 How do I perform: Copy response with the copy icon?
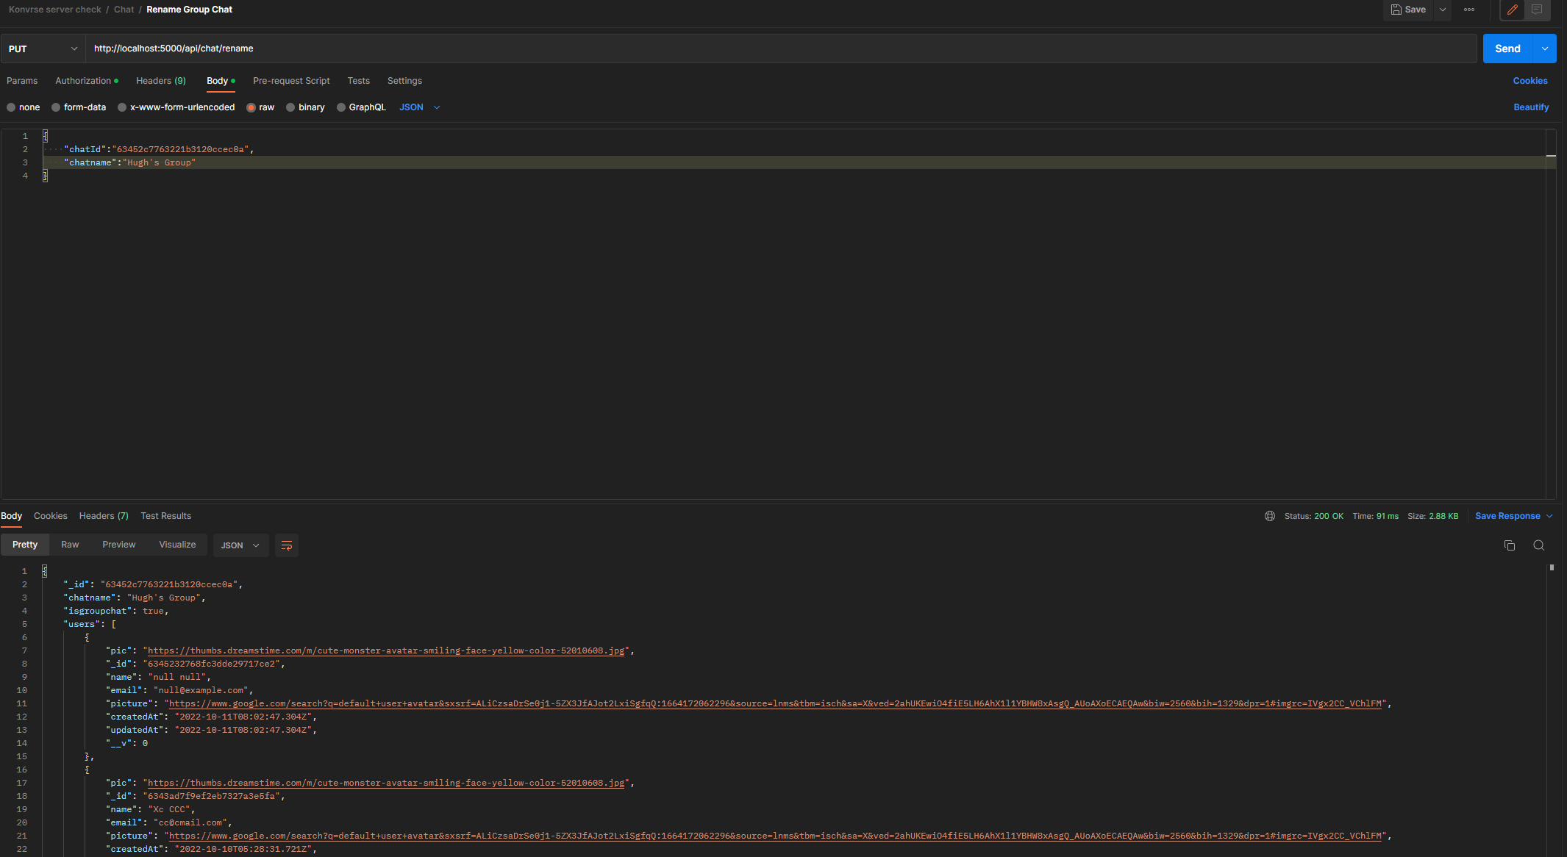(x=1509, y=545)
